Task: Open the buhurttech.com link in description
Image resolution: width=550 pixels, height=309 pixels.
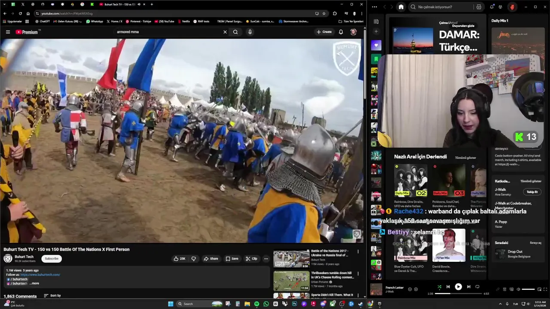Action: 40,275
